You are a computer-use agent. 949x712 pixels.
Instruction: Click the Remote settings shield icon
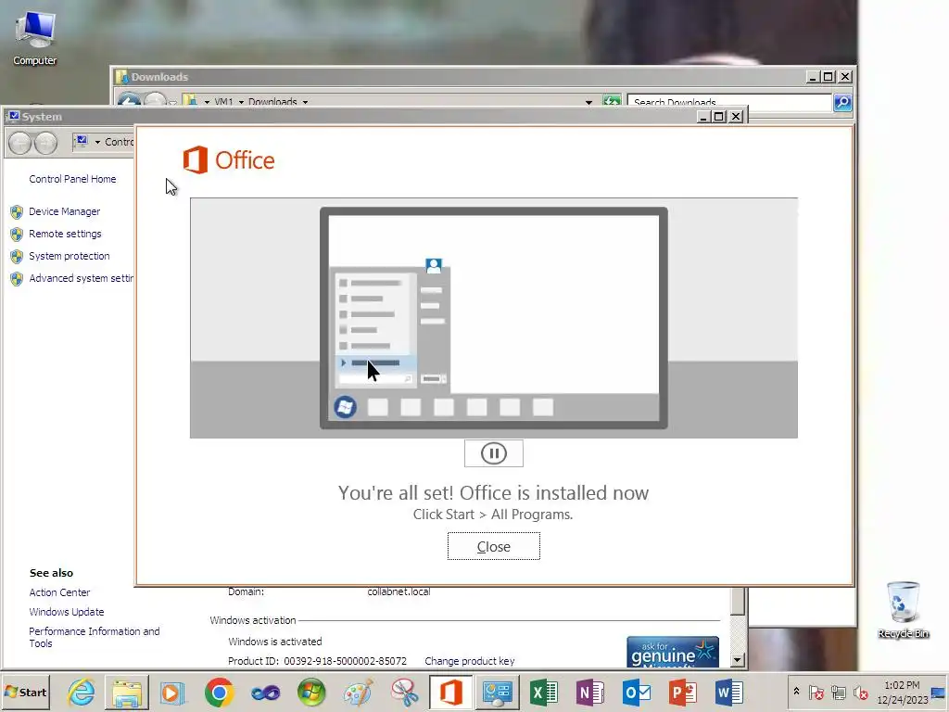(x=17, y=235)
